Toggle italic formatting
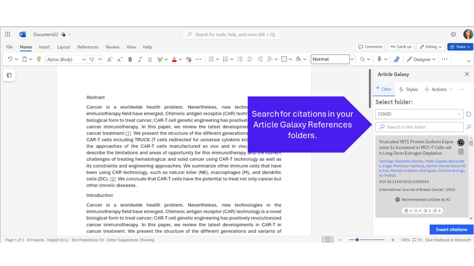Image resolution: width=474 pixels, height=266 pixels. pyautogui.click(x=140, y=60)
